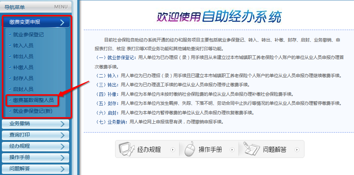Open 经办规程 in the navigation menu
The image size is (354, 175).
pos(35,146)
